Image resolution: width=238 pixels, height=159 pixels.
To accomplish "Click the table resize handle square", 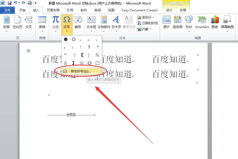I will click(x=197, y=83).
